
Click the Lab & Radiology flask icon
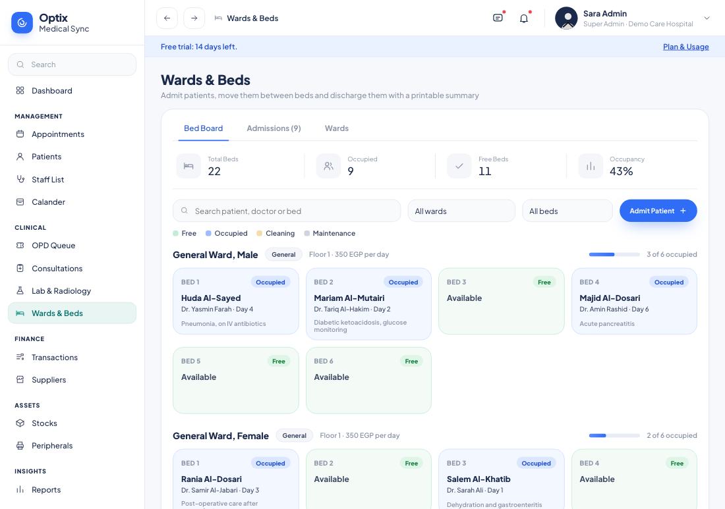click(20, 290)
